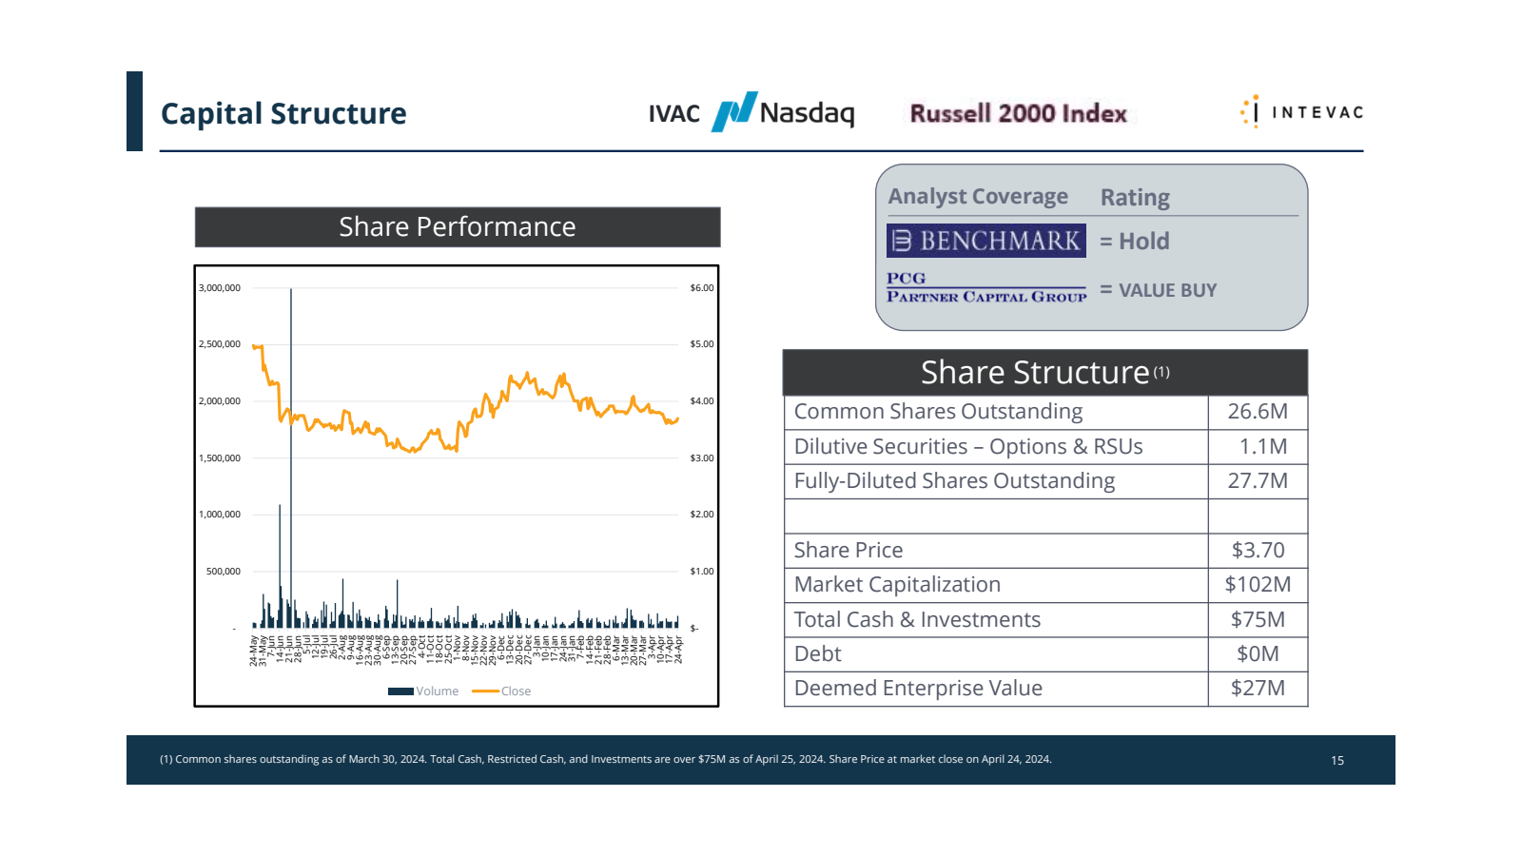Select the $0M debt value

(x=1258, y=654)
